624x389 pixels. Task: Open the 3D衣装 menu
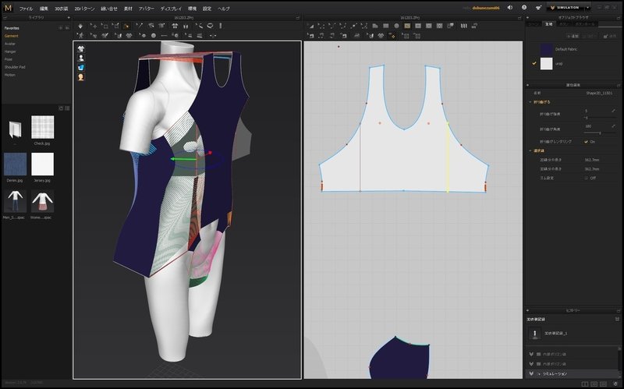coord(62,9)
